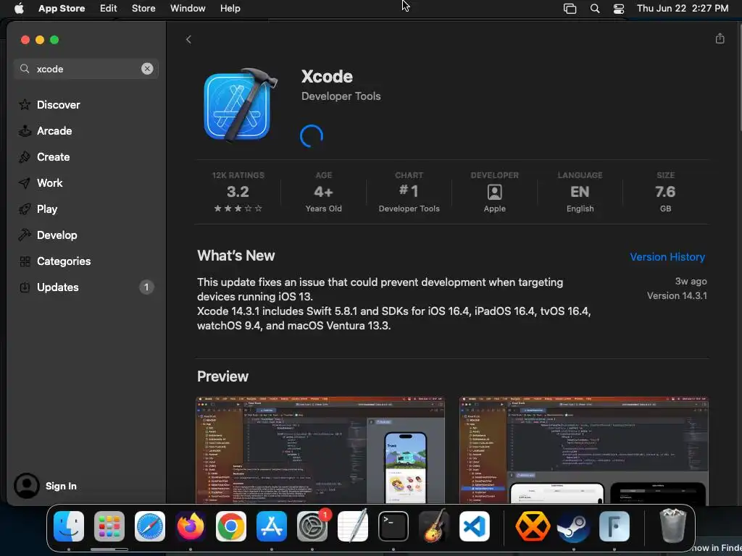View the 3.2 star ratings summary
The height and width of the screenshot is (556, 742).
click(238, 192)
